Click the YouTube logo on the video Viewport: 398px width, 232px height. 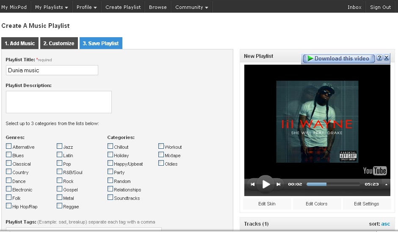point(375,170)
